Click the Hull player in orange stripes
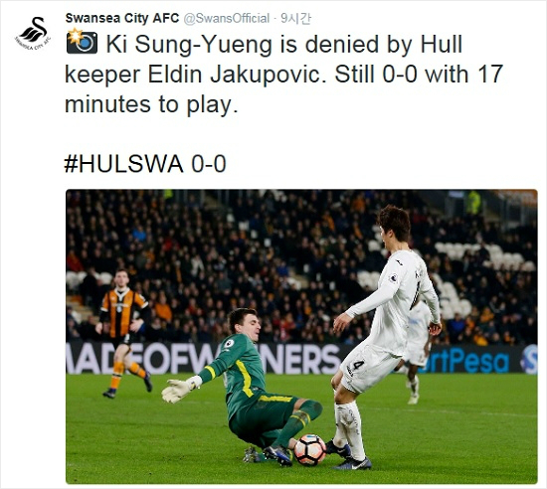The image size is (547, 489). (122, 333)
